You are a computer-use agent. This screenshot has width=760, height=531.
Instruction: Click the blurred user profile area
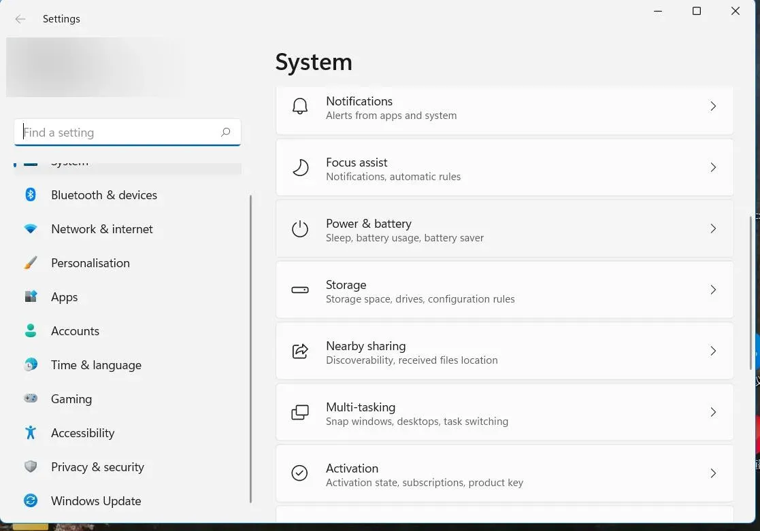tap(95, 67)
